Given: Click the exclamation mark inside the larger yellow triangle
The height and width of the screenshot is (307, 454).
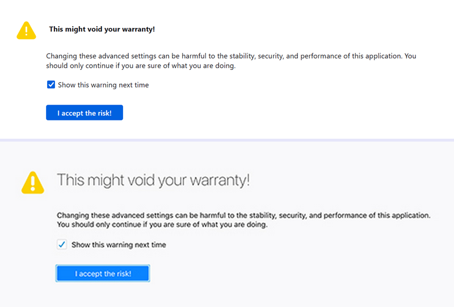Looking at the screenshot, I should tap(33, 184).
